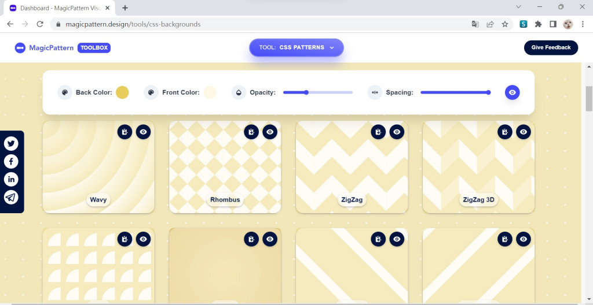
Task: Reload the current page
Action: [x=40, y=24]
